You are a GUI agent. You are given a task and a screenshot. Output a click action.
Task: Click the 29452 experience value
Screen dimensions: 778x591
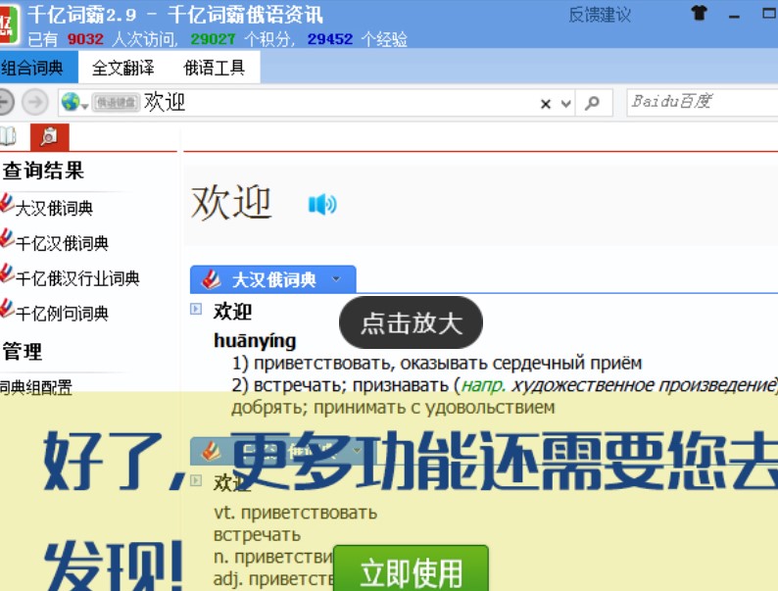[330, 38]
